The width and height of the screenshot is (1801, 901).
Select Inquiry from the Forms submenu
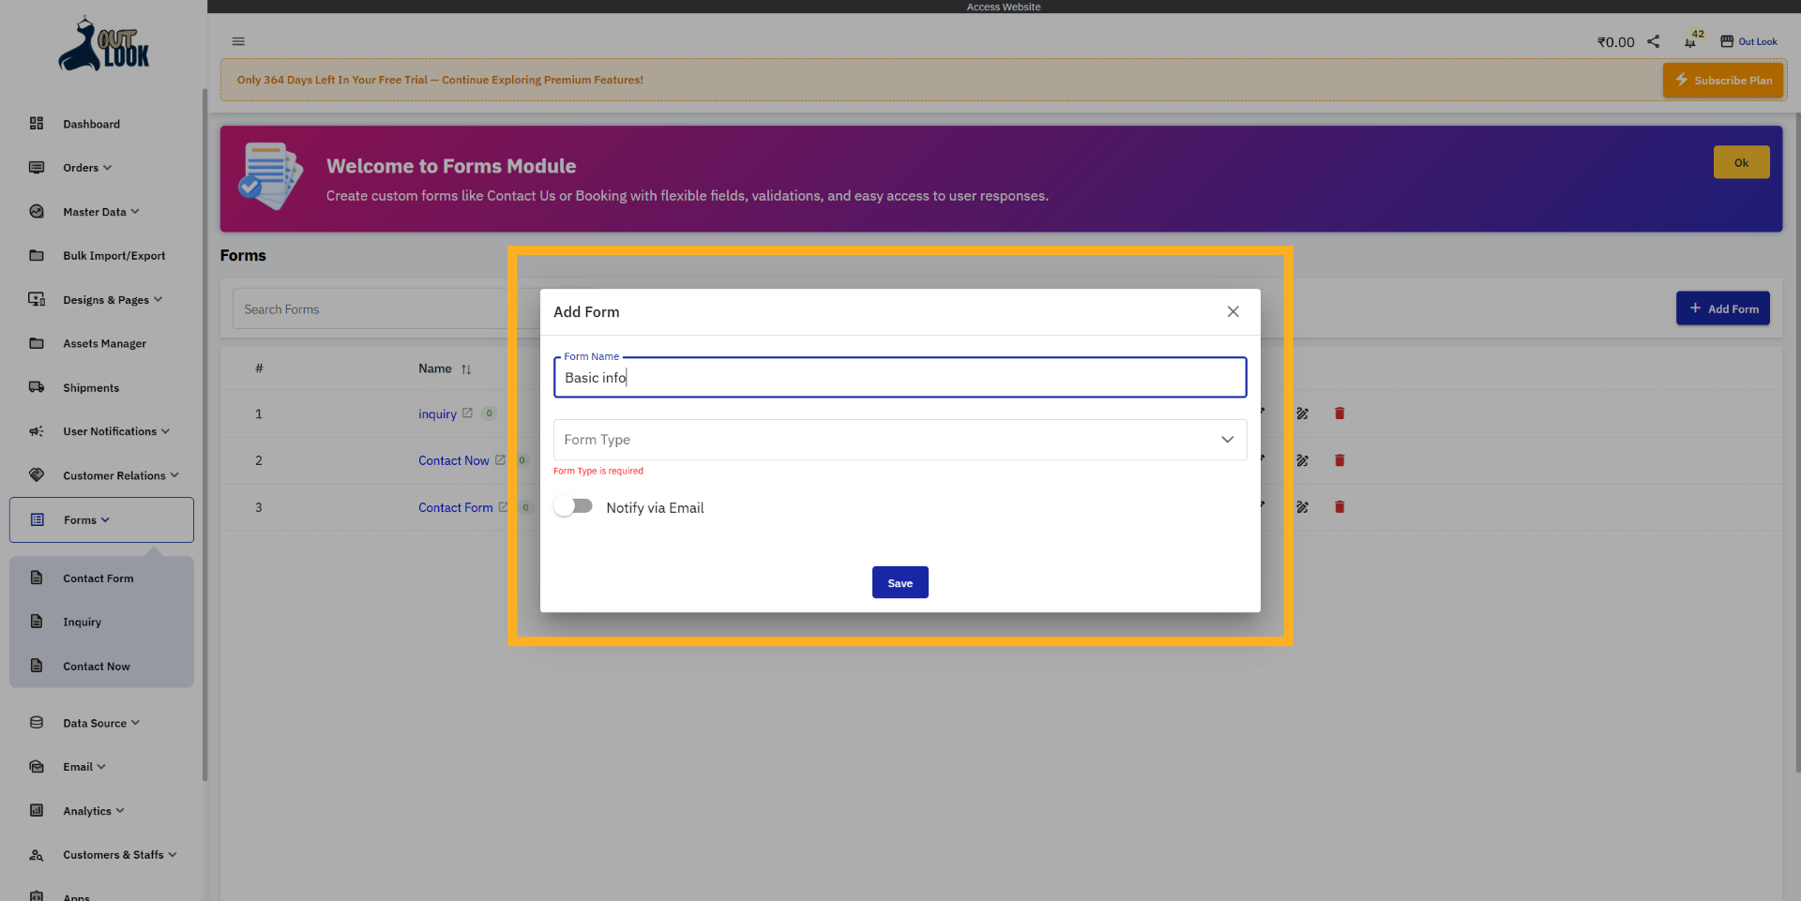click(x=83, y=622)
